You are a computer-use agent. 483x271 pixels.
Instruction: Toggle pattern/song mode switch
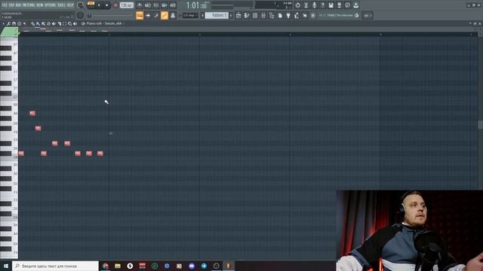click(x=91, y=4)
